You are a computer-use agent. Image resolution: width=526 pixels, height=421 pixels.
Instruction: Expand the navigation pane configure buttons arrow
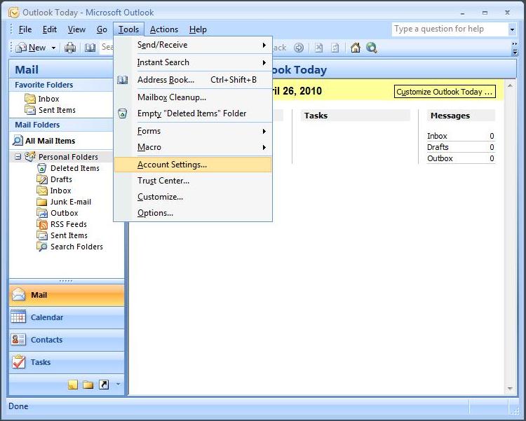click(118, 384)
